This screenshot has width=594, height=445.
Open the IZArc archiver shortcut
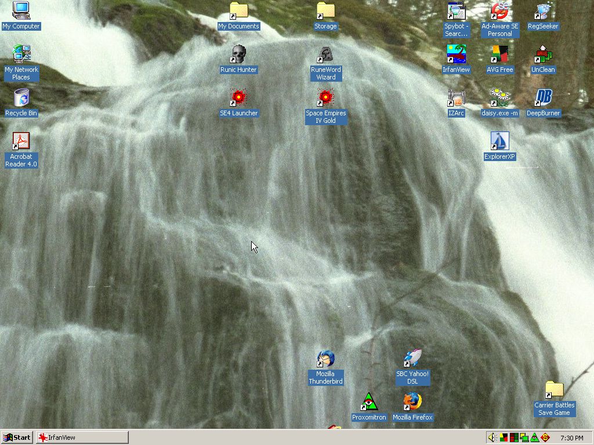tap(456, 97)
